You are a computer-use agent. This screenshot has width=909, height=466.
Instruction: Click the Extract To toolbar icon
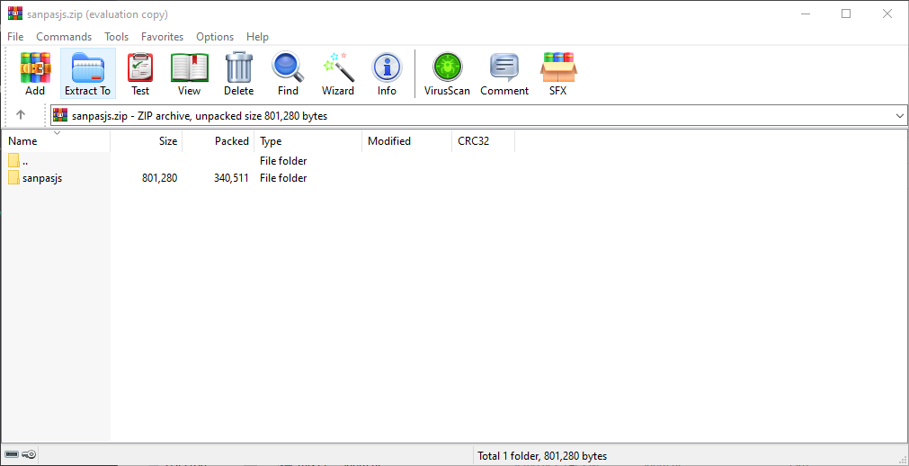[87, 73]
